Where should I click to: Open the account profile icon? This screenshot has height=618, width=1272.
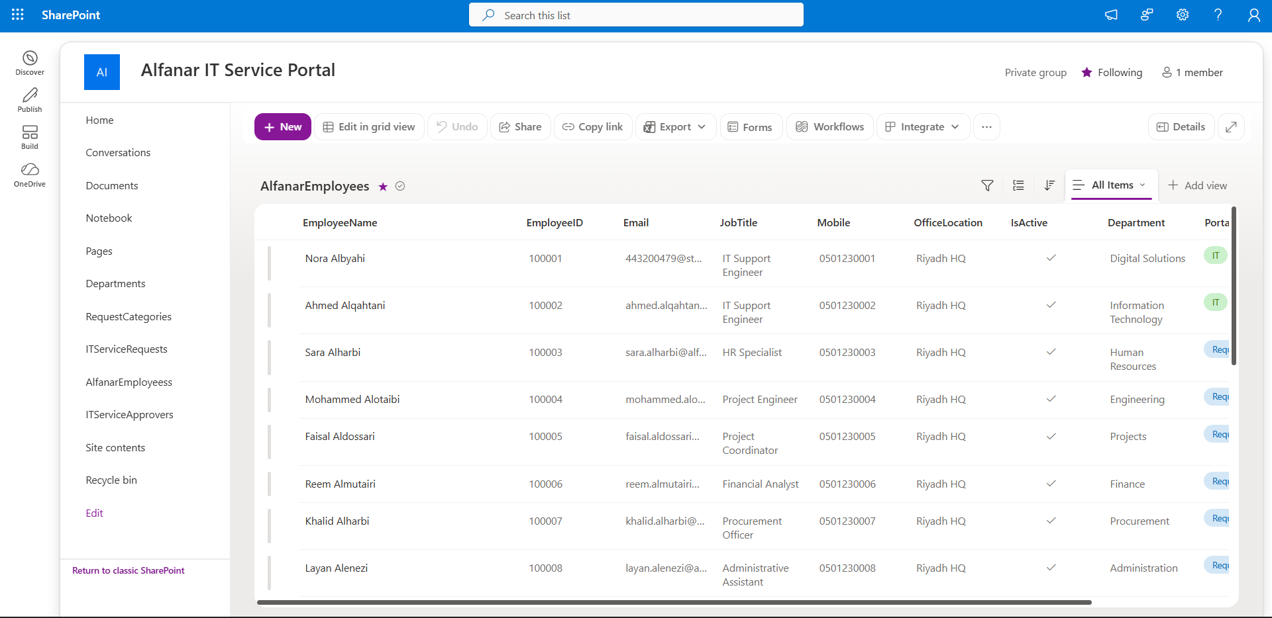tap(1253, 15)
